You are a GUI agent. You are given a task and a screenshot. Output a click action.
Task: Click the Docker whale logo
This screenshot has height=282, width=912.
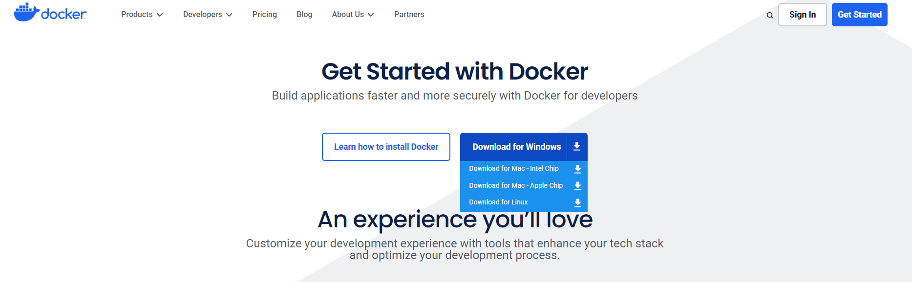click(x=50, y=13)
